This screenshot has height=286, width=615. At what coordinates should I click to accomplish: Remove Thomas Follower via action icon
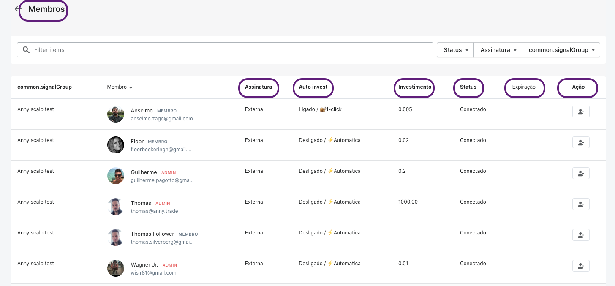(581, 235)
